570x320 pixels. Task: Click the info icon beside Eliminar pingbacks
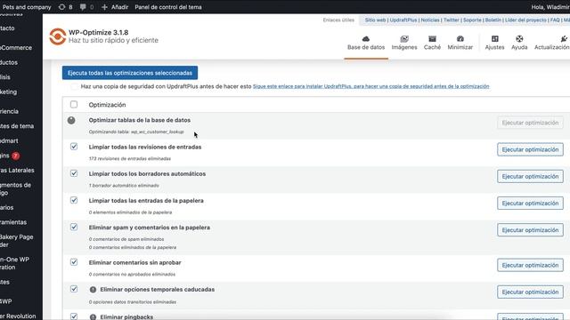pyautogui.click(x=93, y=317)
